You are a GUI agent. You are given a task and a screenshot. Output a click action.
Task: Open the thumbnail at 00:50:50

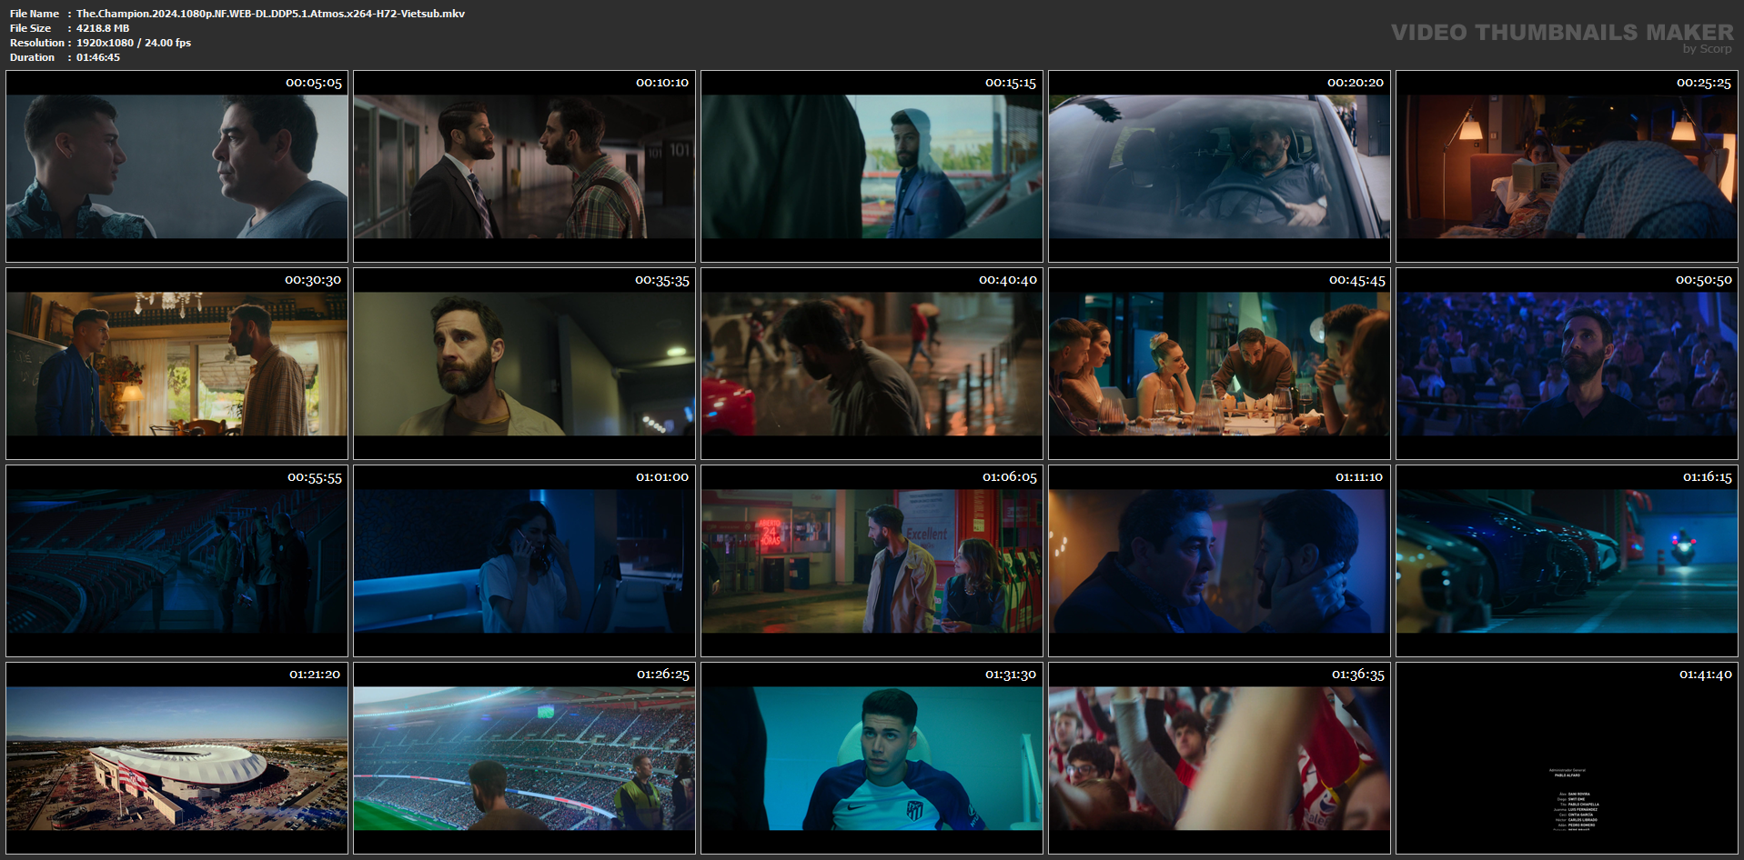coord(1567,364)
